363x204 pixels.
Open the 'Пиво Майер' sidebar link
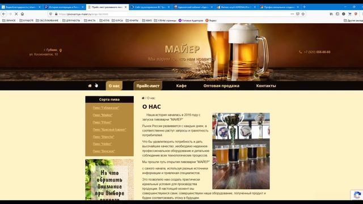click(103, 115)
